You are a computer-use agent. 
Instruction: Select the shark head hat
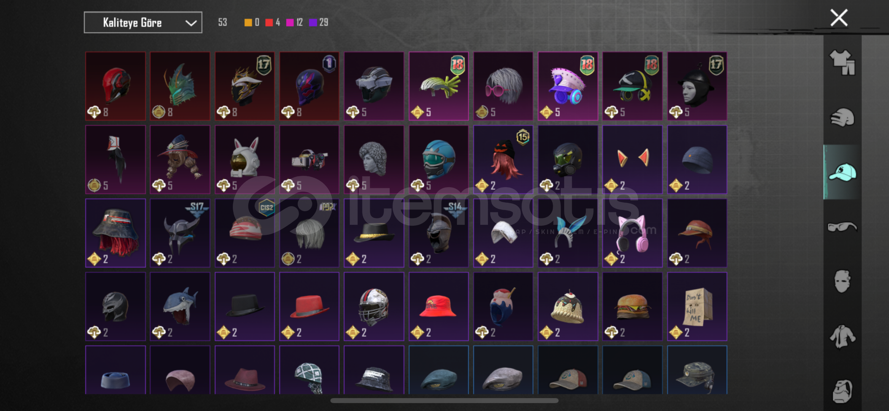(180, 306)
